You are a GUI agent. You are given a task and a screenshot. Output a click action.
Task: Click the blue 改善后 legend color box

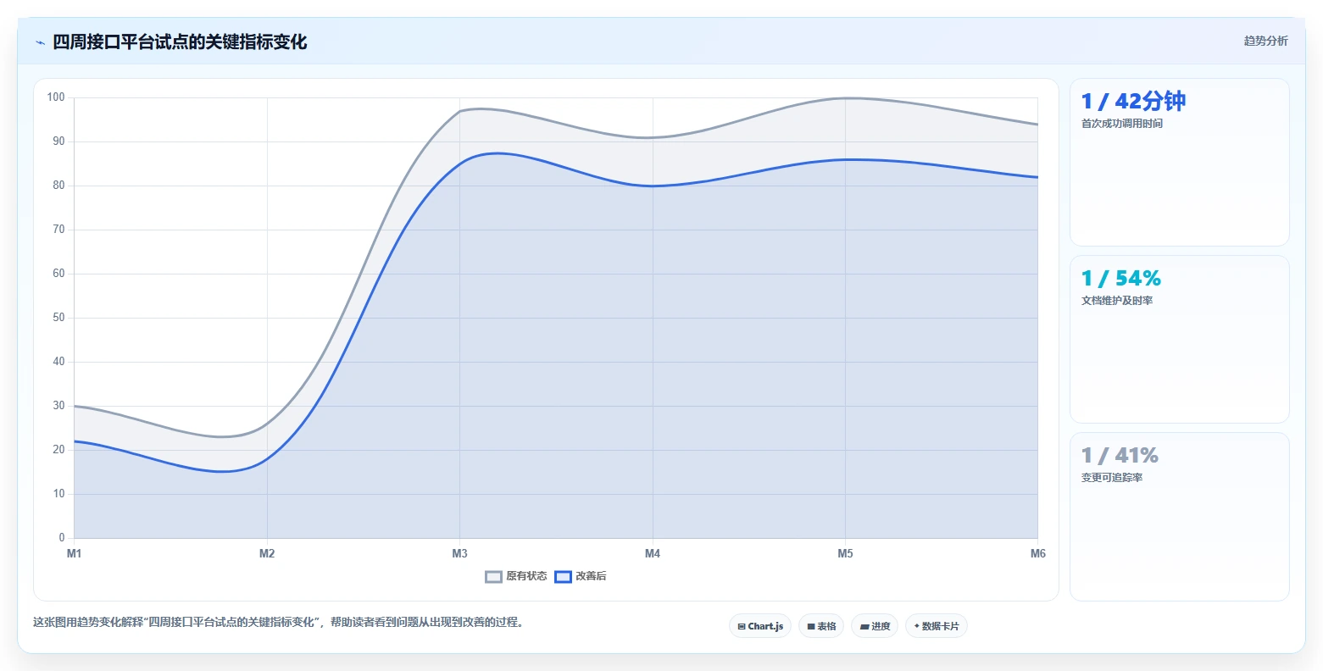564,577
